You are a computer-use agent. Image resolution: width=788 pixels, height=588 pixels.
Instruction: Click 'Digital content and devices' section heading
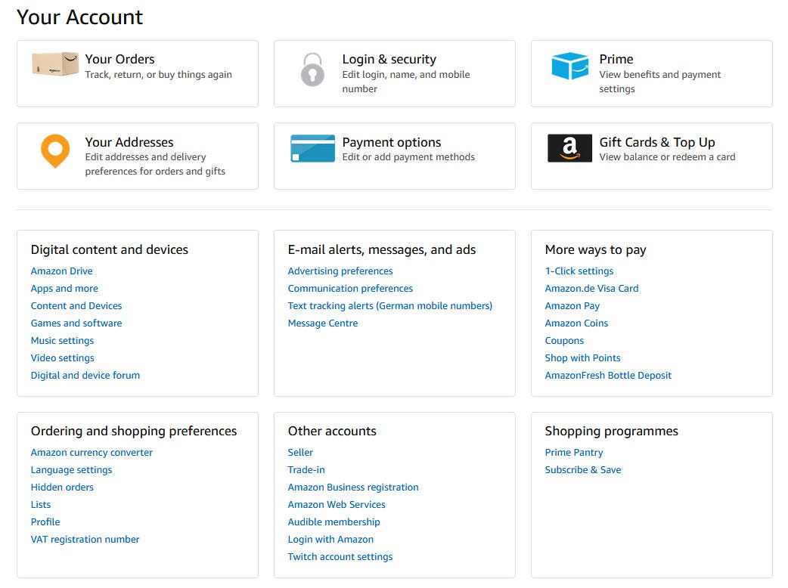pos(110,250)
